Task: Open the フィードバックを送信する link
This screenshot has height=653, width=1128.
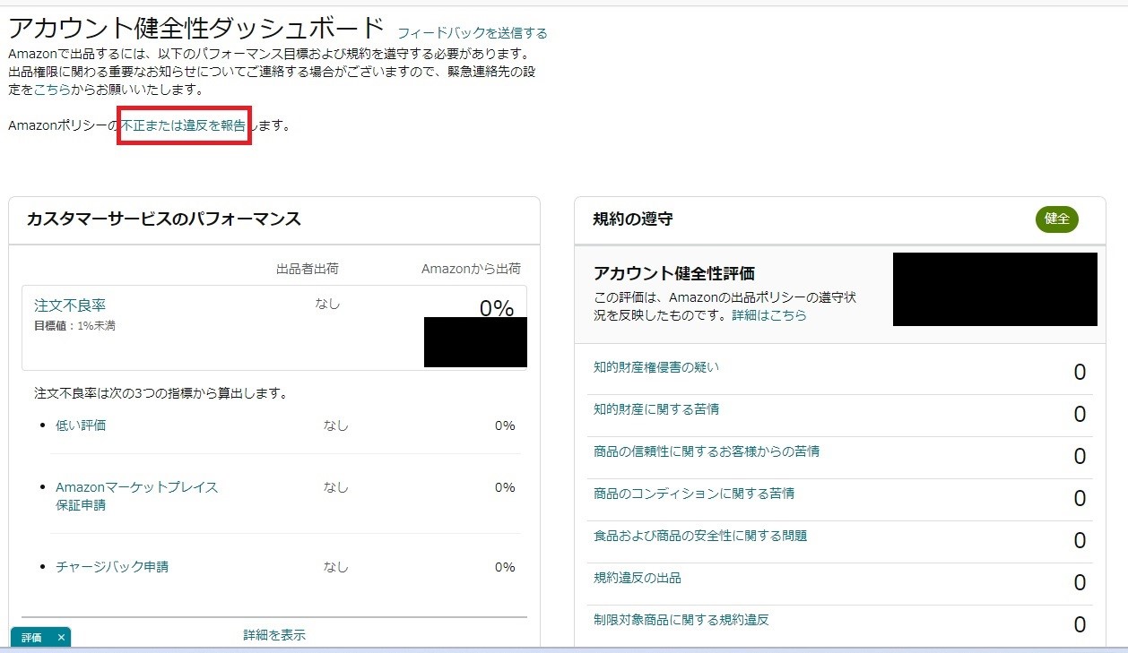Action: pyautogui.click(x=472, y=33)
